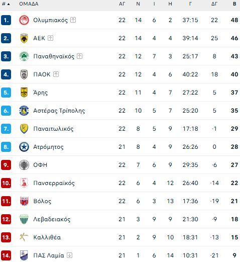
Task: Click the Καλλιθέα team row
Action: tap(120, 237)
